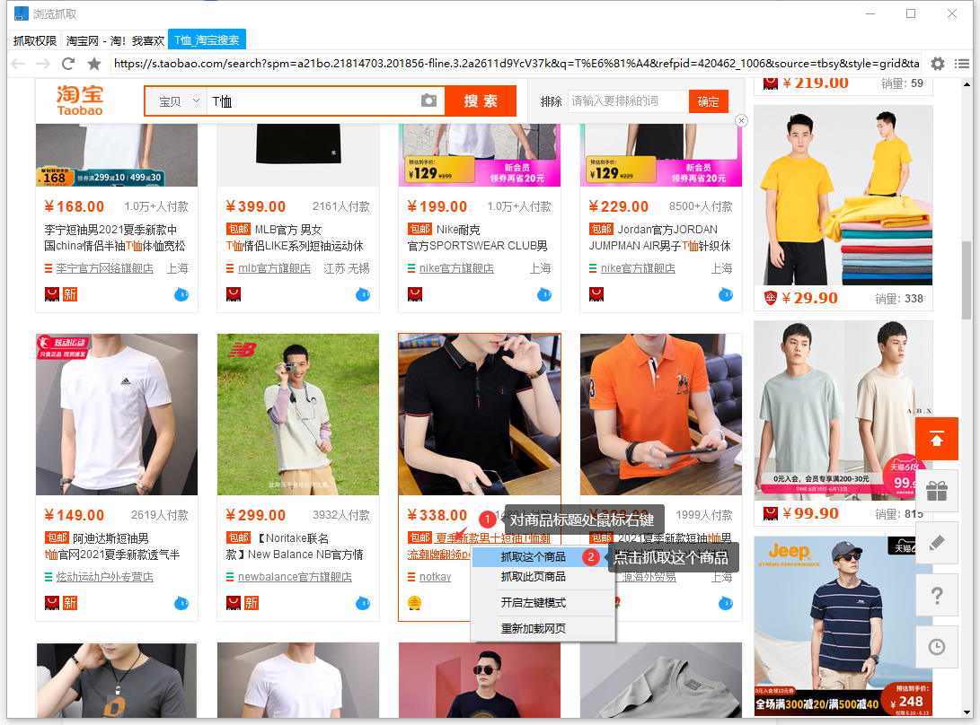
Task: Click the exclude-words input field
Action: click(628, 101)
